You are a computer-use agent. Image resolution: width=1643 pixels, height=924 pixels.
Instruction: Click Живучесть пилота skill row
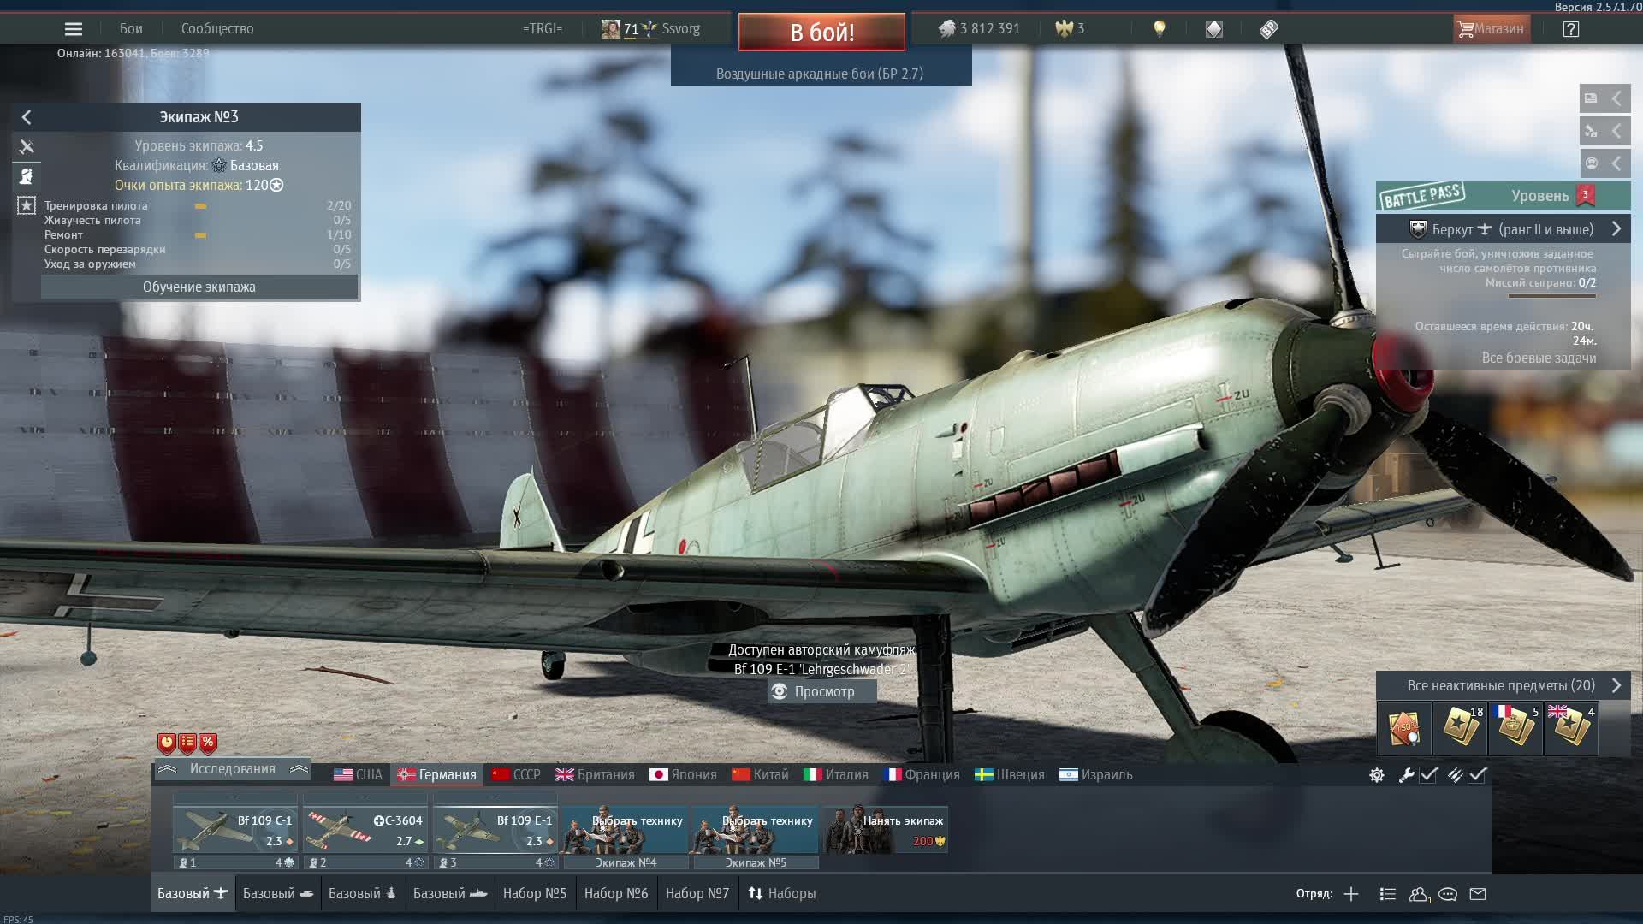[198, 221]
